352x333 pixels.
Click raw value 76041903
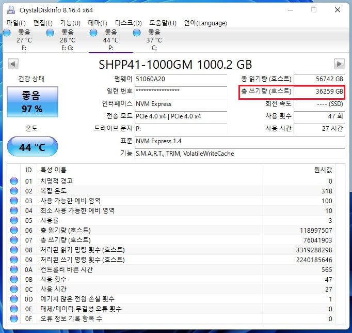click(317, 240)
